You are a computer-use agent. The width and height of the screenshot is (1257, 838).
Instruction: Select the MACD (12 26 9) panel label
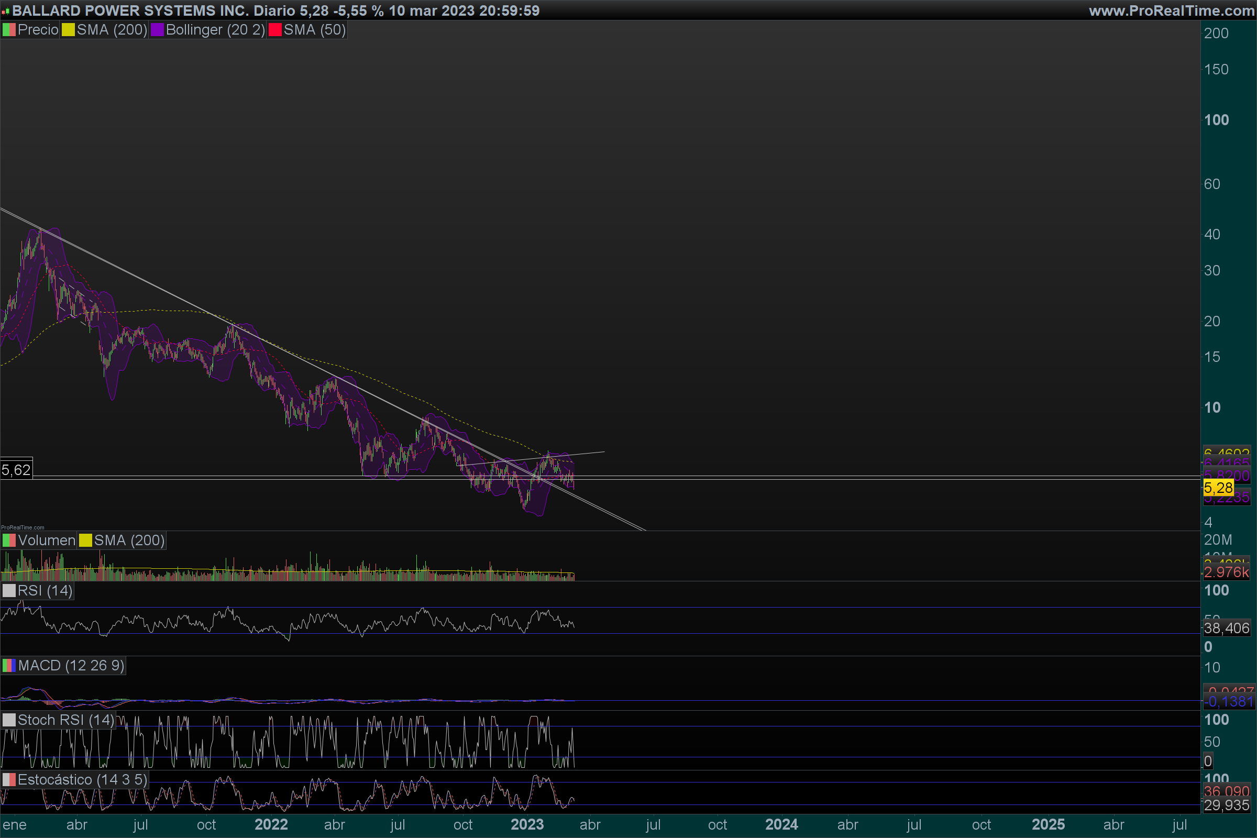[71, 665]
